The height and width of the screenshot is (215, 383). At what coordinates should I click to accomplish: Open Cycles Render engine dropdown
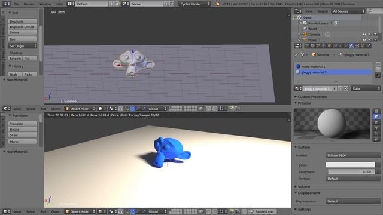(194, 4)
